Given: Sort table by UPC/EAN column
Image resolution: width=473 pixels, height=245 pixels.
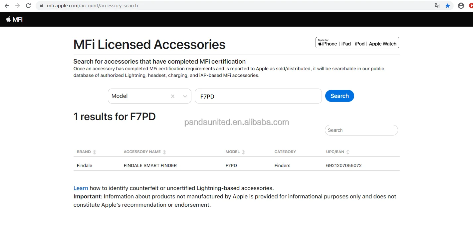Looking at the screenshot, I should click(x=348, y=152).
